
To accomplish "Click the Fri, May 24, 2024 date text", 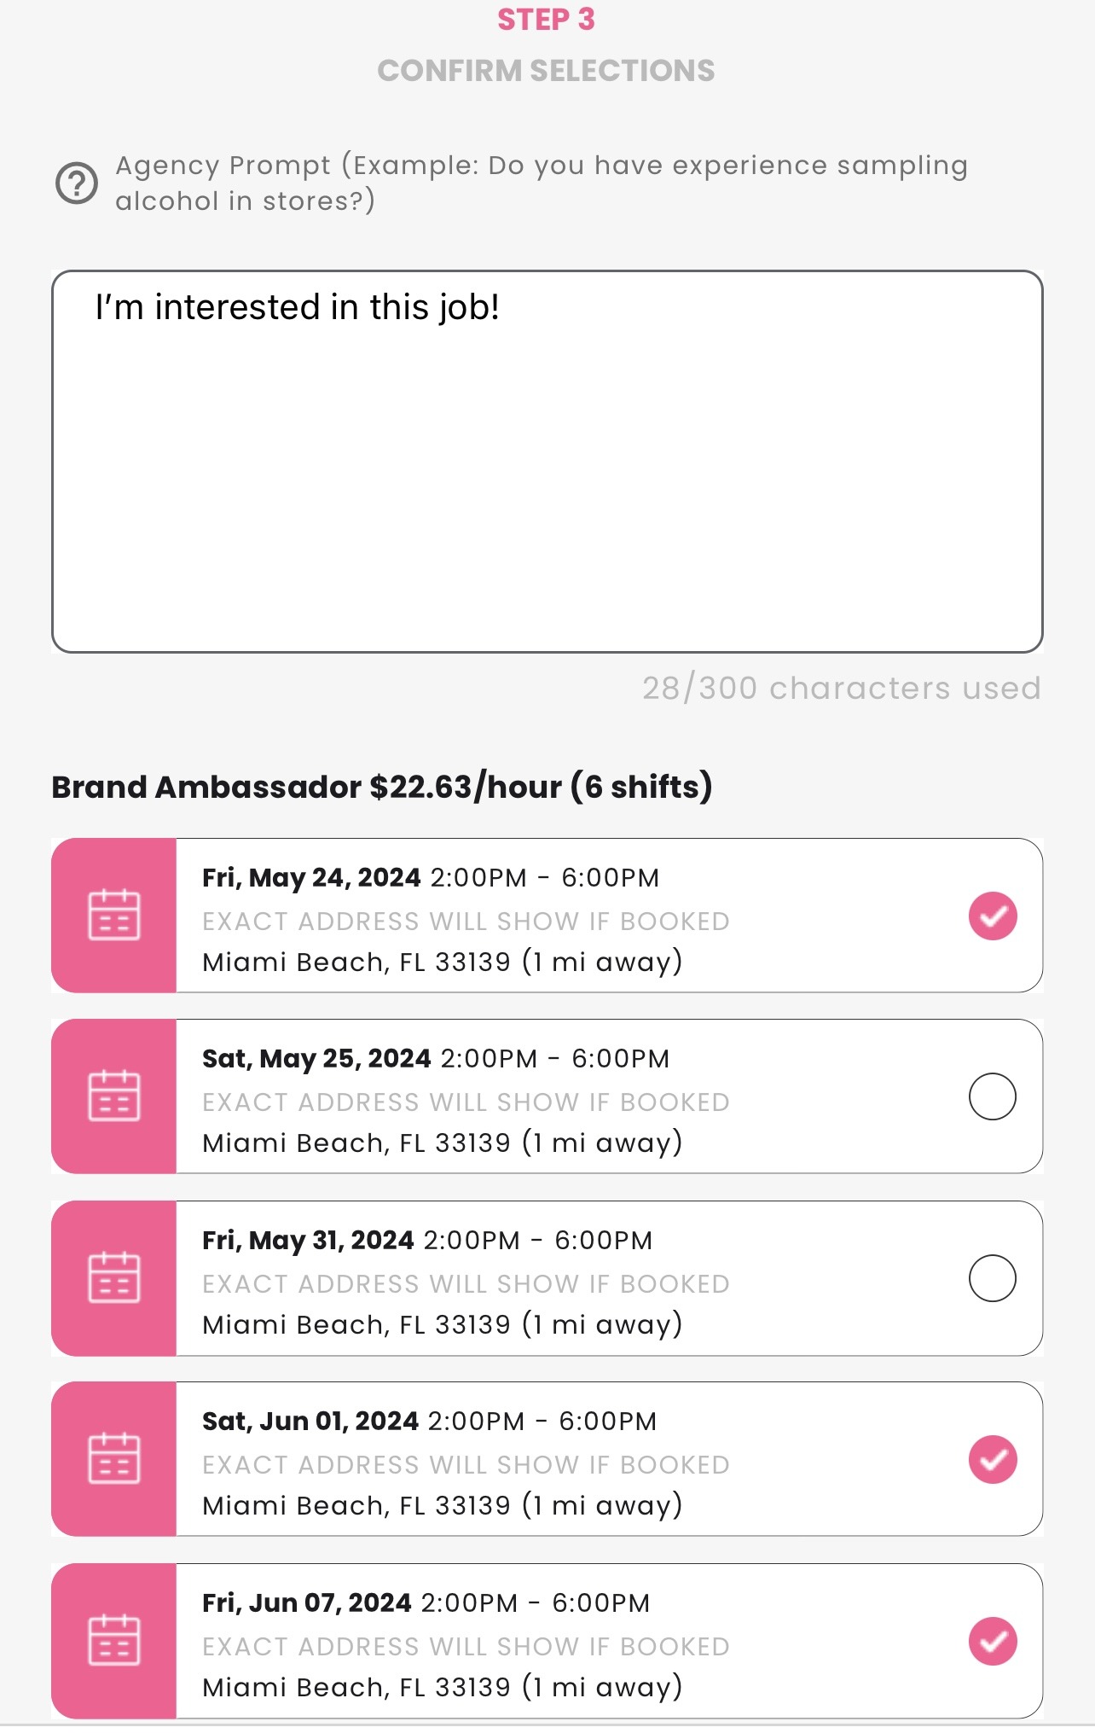I will coord(311,878).
